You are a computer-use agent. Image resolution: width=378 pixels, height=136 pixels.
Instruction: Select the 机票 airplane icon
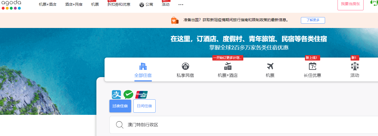pyautogui.click(x=270, y=66)
